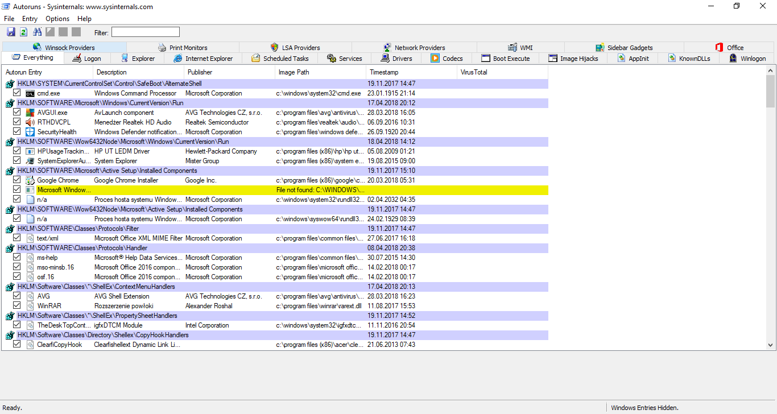
Task: Open the Sidebar Gadgets tab
Action: 624,48
